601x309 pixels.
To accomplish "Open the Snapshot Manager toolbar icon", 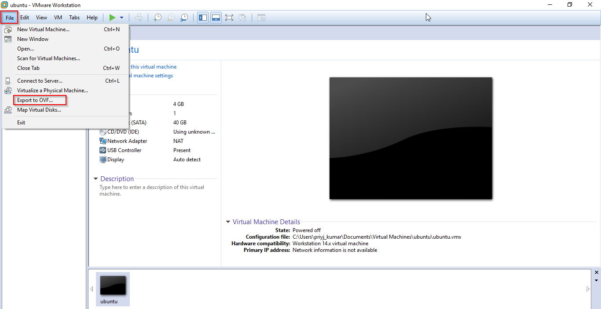I will (184, 18).
